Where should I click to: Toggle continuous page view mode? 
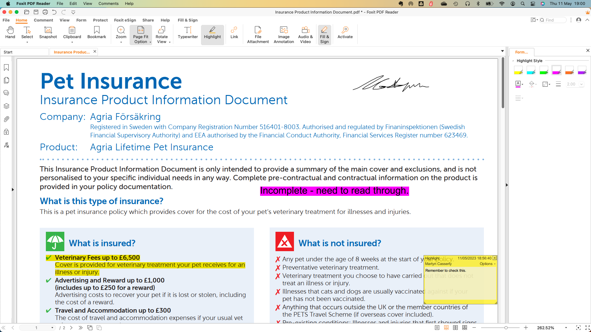[x=446, y=328]
